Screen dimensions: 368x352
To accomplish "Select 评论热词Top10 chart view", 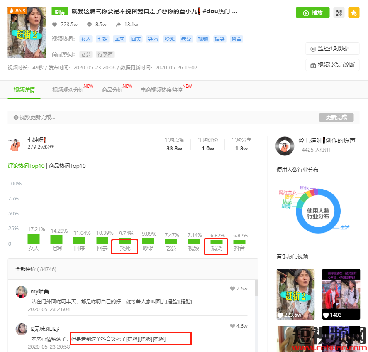I will [26, 166].
